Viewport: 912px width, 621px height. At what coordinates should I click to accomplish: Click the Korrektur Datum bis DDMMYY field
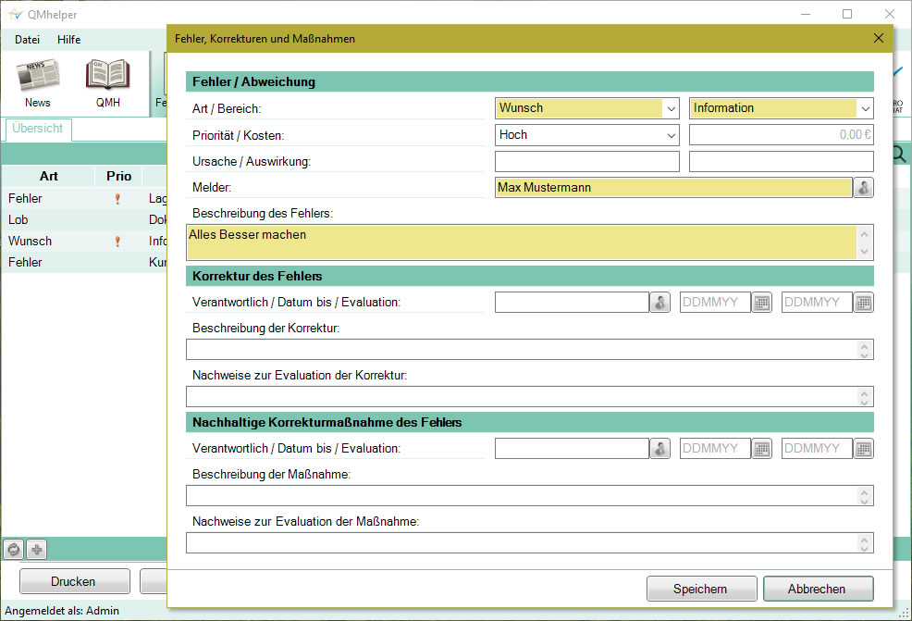(715, 302)
